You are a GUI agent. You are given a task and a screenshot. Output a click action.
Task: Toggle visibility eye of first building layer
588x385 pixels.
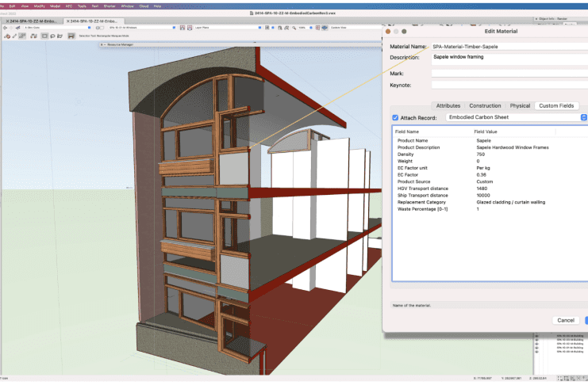pyautogui.click(x=536, y=335)
